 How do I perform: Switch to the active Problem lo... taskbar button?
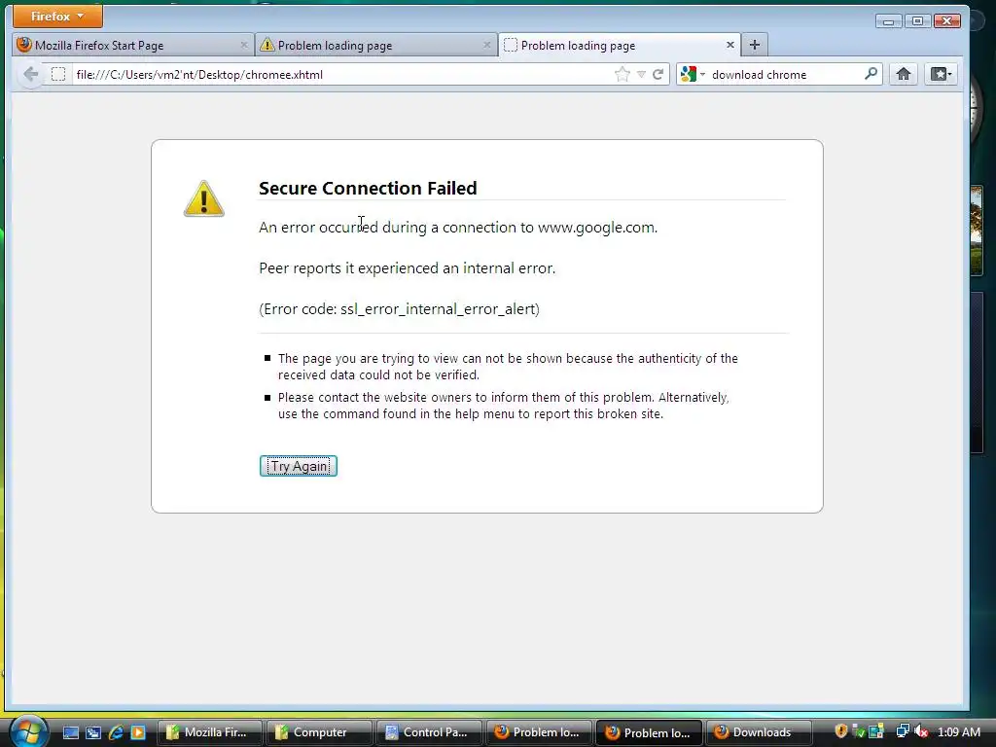[649, 732]
